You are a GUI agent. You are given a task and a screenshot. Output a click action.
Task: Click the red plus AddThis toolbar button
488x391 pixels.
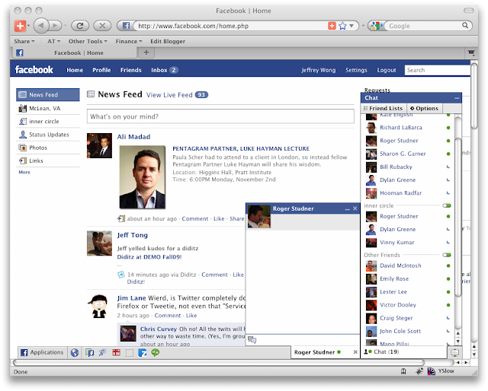pyautogui.click(x=20, y=26)
